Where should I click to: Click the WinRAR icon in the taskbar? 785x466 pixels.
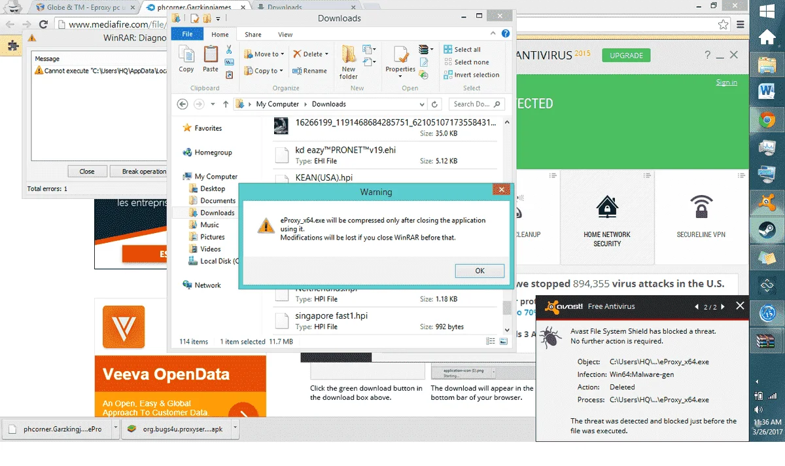767,341
